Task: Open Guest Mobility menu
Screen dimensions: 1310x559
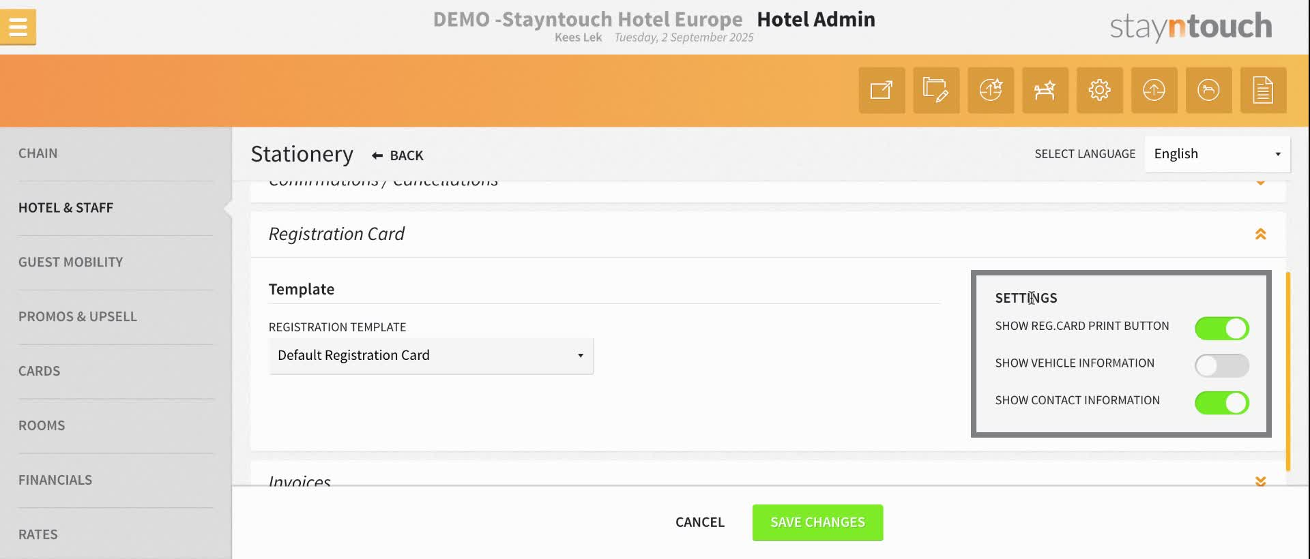Action: coord(70,262)
